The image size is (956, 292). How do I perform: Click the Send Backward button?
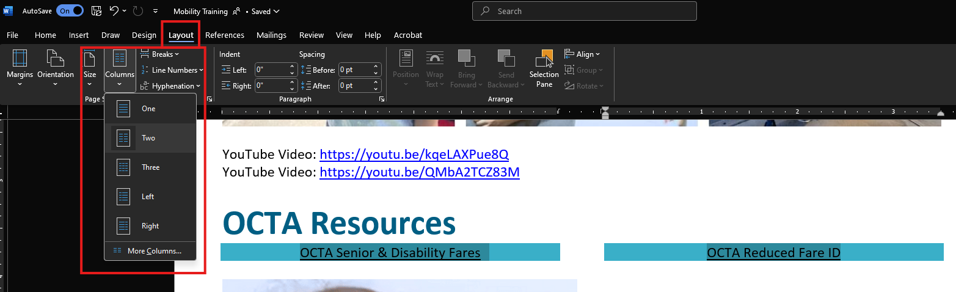pos(506,68)
